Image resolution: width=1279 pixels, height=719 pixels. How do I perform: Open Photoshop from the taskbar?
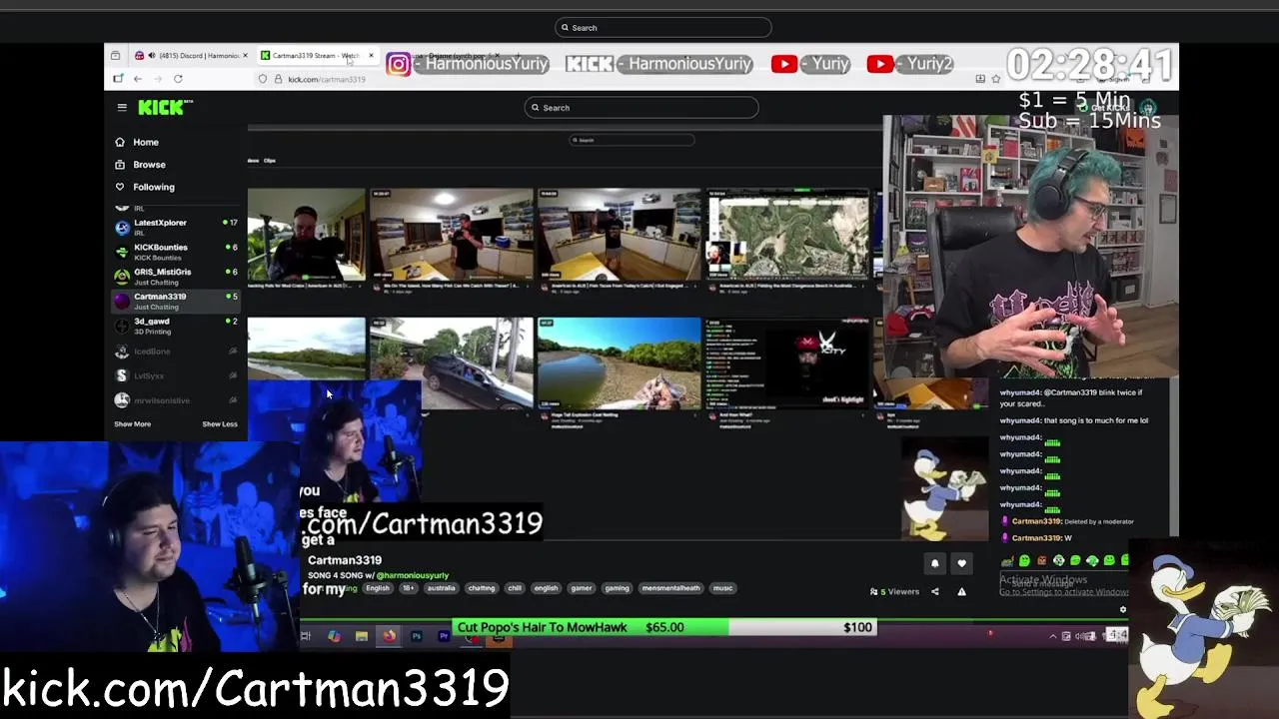(x=417, y=636)
